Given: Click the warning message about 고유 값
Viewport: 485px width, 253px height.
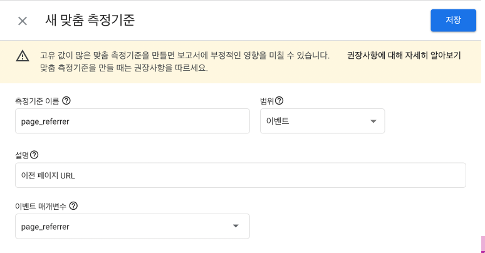Looking at the screenshot, I should click(x=185, y=61).
